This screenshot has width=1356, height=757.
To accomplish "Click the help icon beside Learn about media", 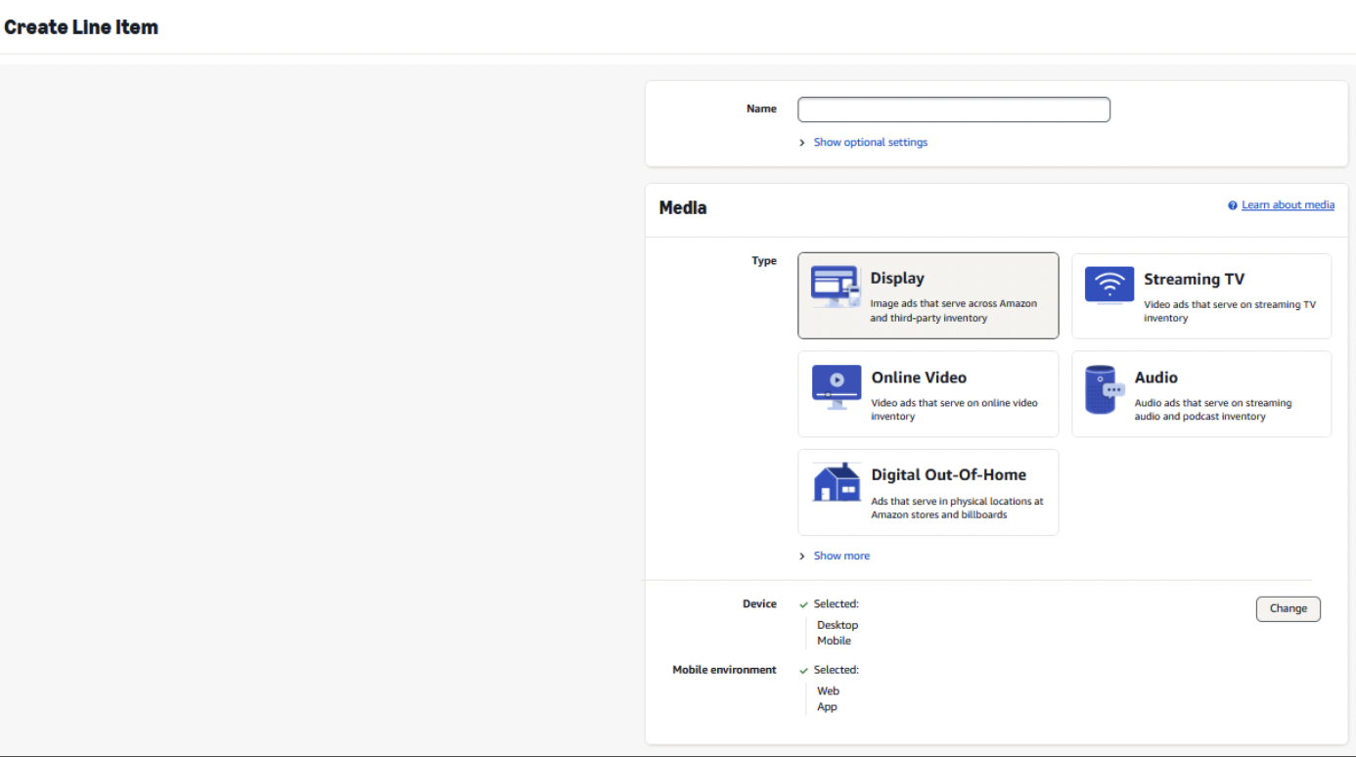I will coord(1233,205).
